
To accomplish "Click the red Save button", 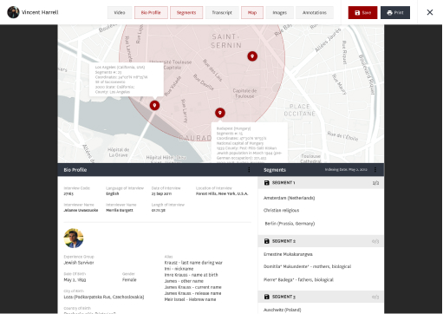I will [x=362, y=13].
